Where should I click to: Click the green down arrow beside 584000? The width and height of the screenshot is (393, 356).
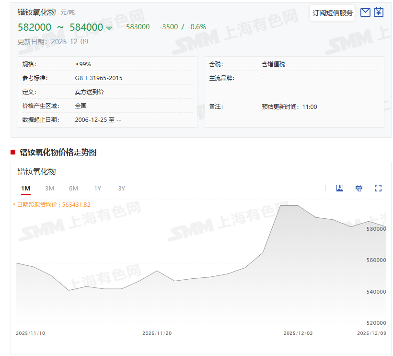[109, 28]
